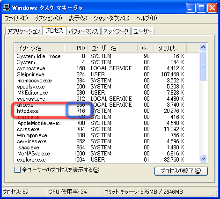Click memory value 32,760 K
220x199 pixels.
click(x=174, y=160)
